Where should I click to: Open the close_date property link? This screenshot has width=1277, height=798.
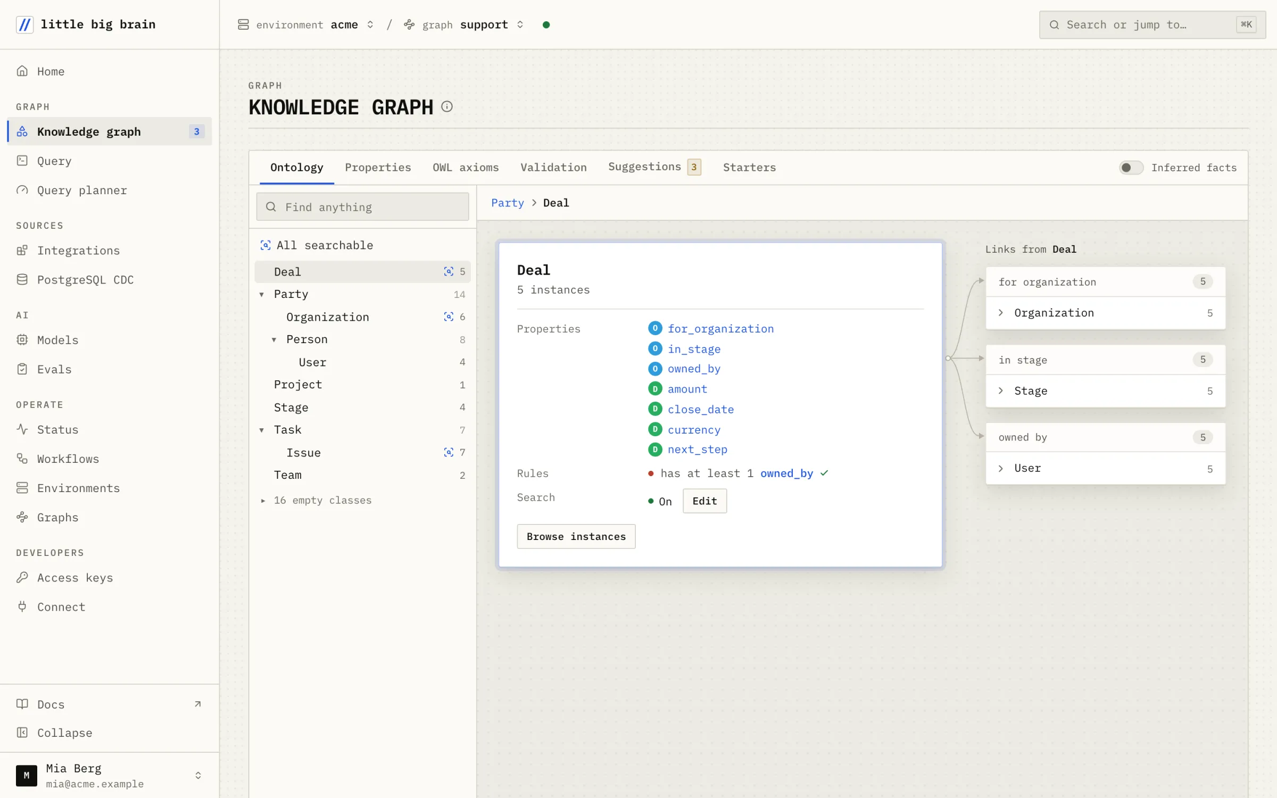click(x=701, y=409)
